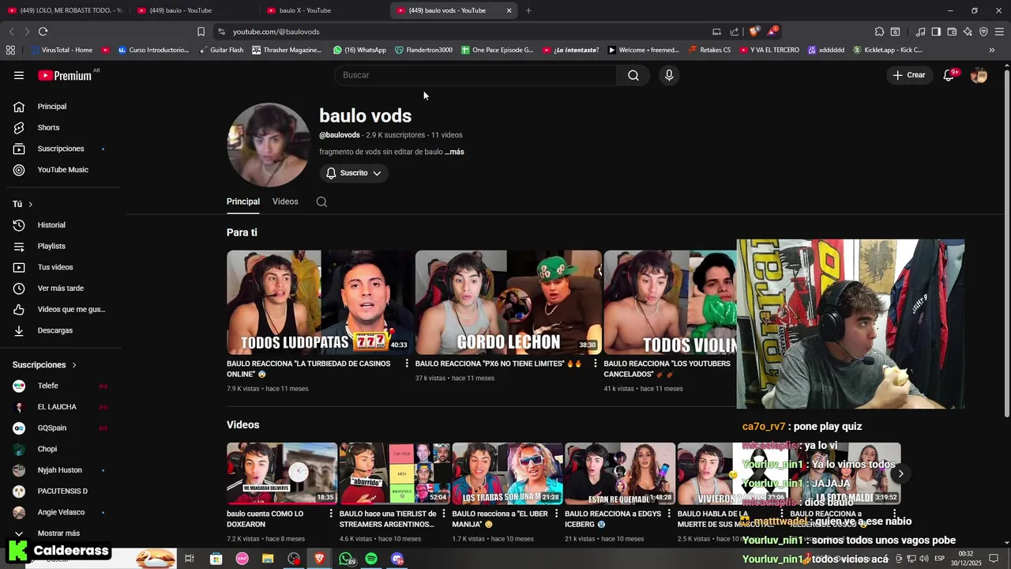Click the Brave Shields lion icon
Image resolution: width=1011 pixels, height=569 pixels.
754,32
